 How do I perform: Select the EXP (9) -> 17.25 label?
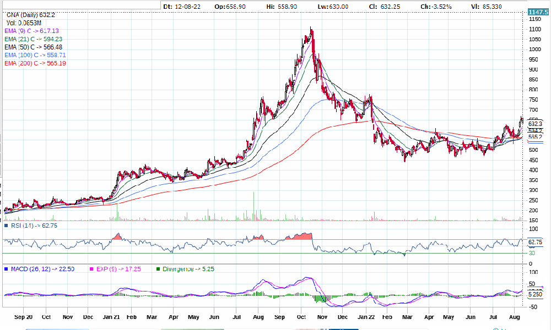(x=118, y=269)
